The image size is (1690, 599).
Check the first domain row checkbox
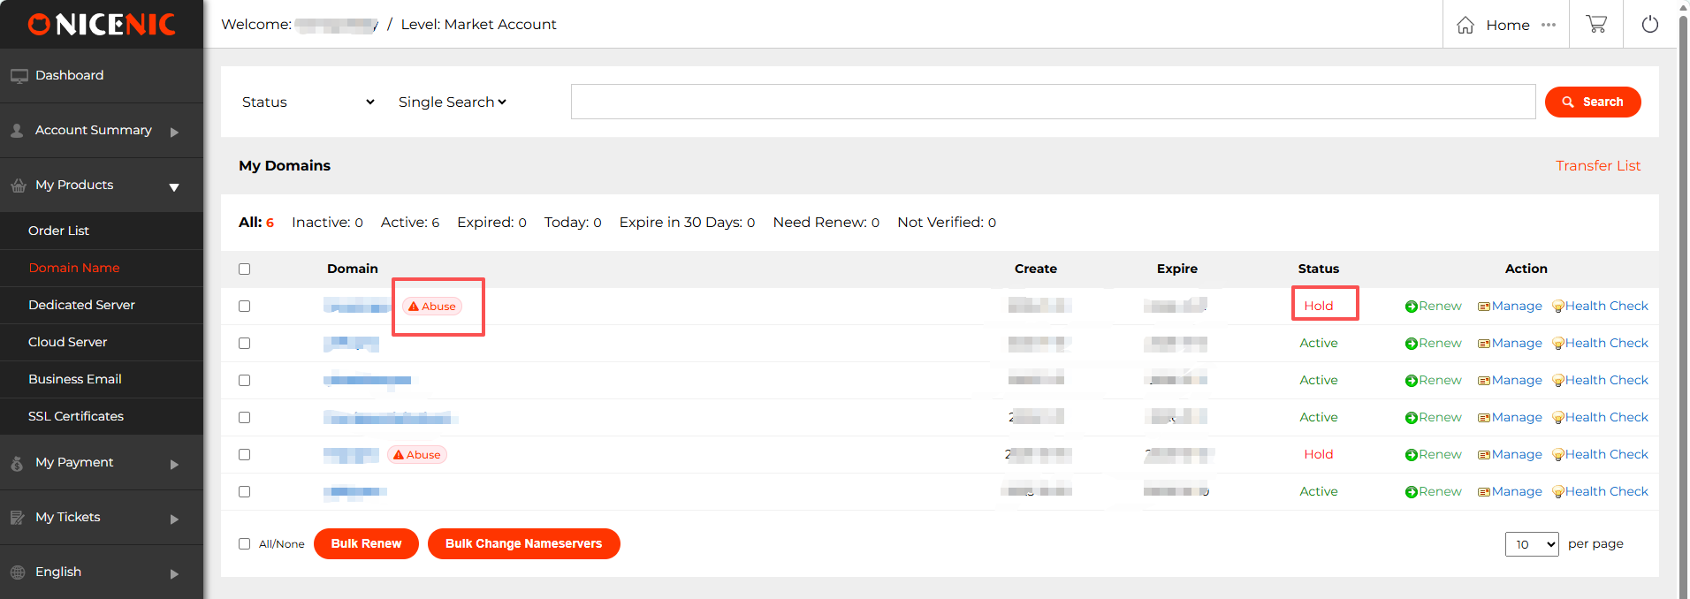245,307
